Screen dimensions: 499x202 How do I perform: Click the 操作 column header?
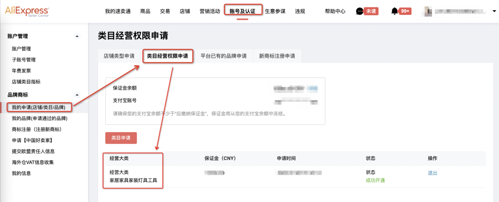click(432, 159)
